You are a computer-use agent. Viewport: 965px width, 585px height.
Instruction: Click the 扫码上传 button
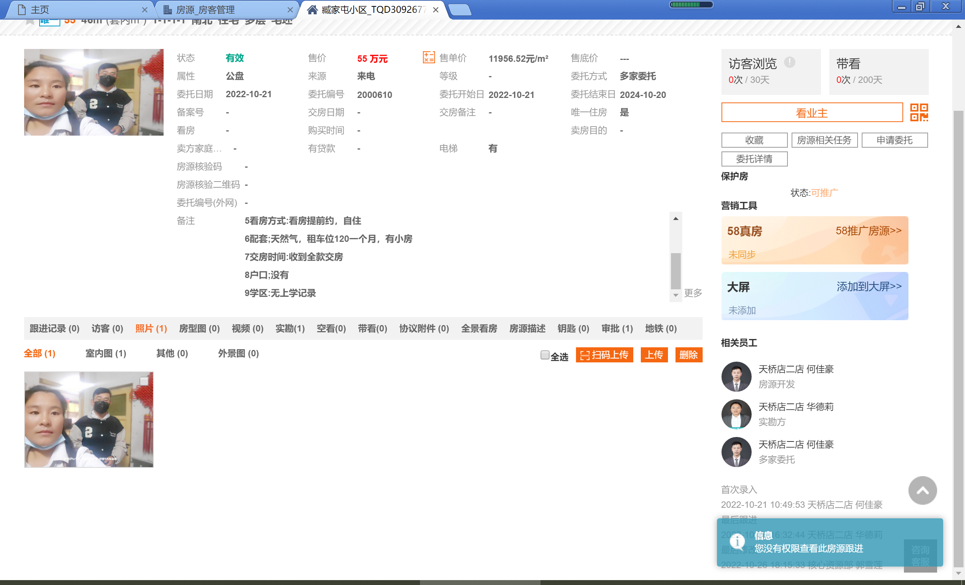tap(604, 354)
